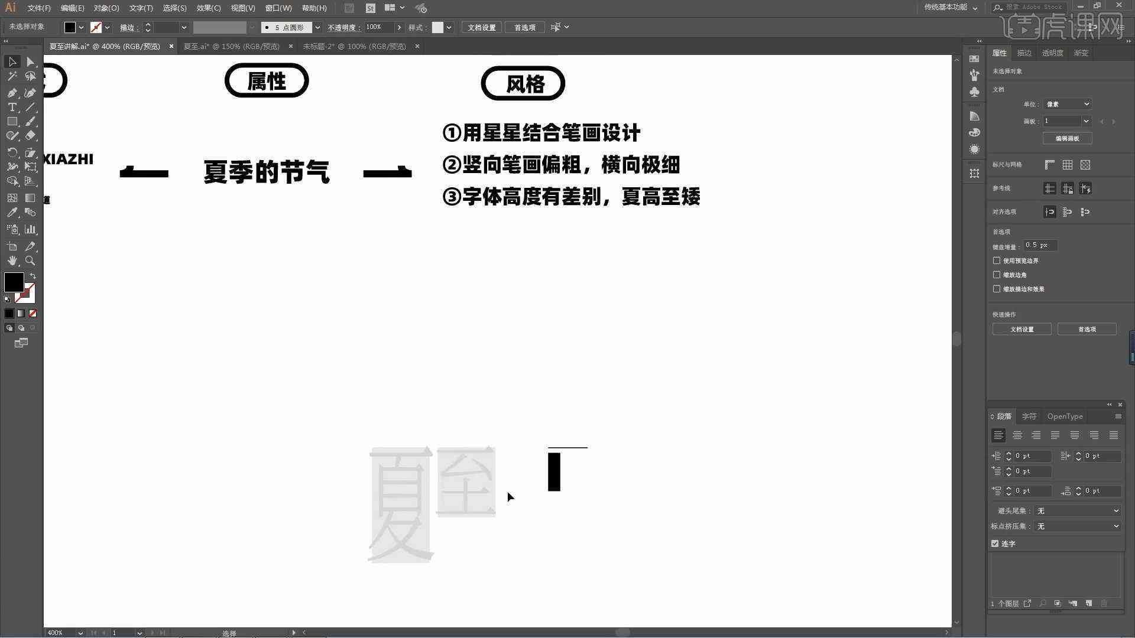Select the Selection tool in toolbar

tap(11, 61)
